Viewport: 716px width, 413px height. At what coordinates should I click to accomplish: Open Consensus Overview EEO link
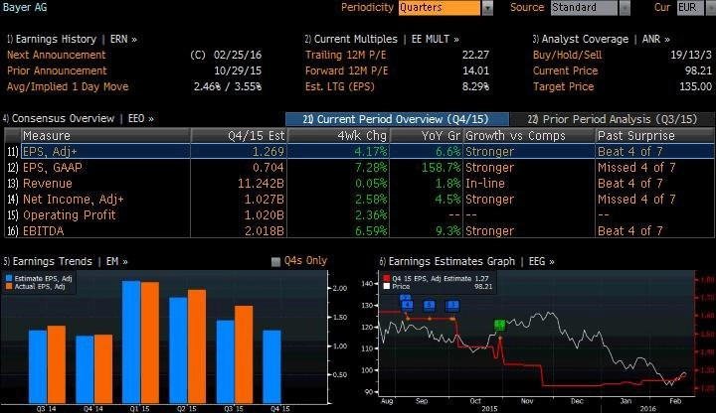tap(79, 118)
